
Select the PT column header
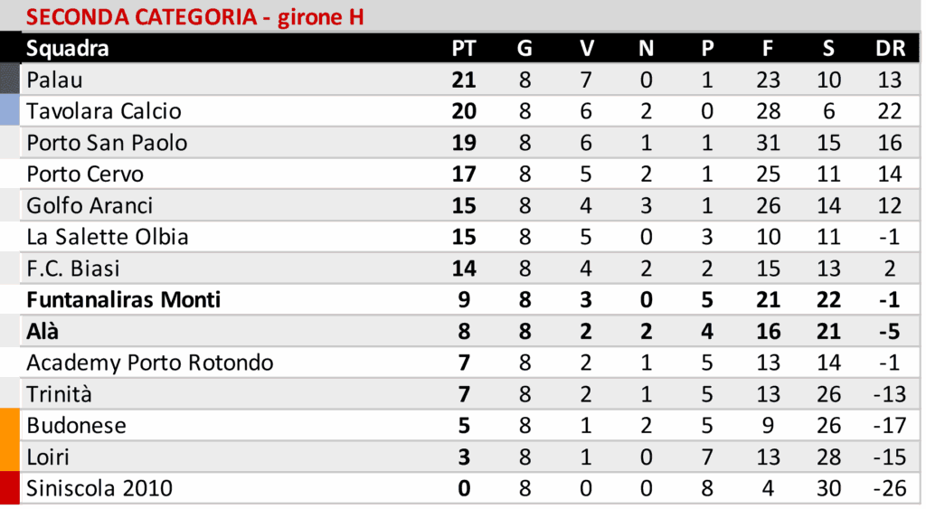(464, 48)
